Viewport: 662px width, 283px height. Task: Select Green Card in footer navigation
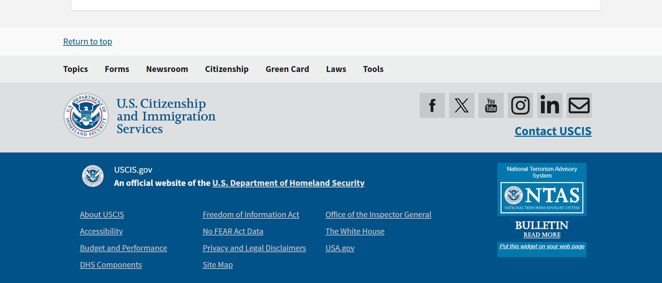click(287, 69)
